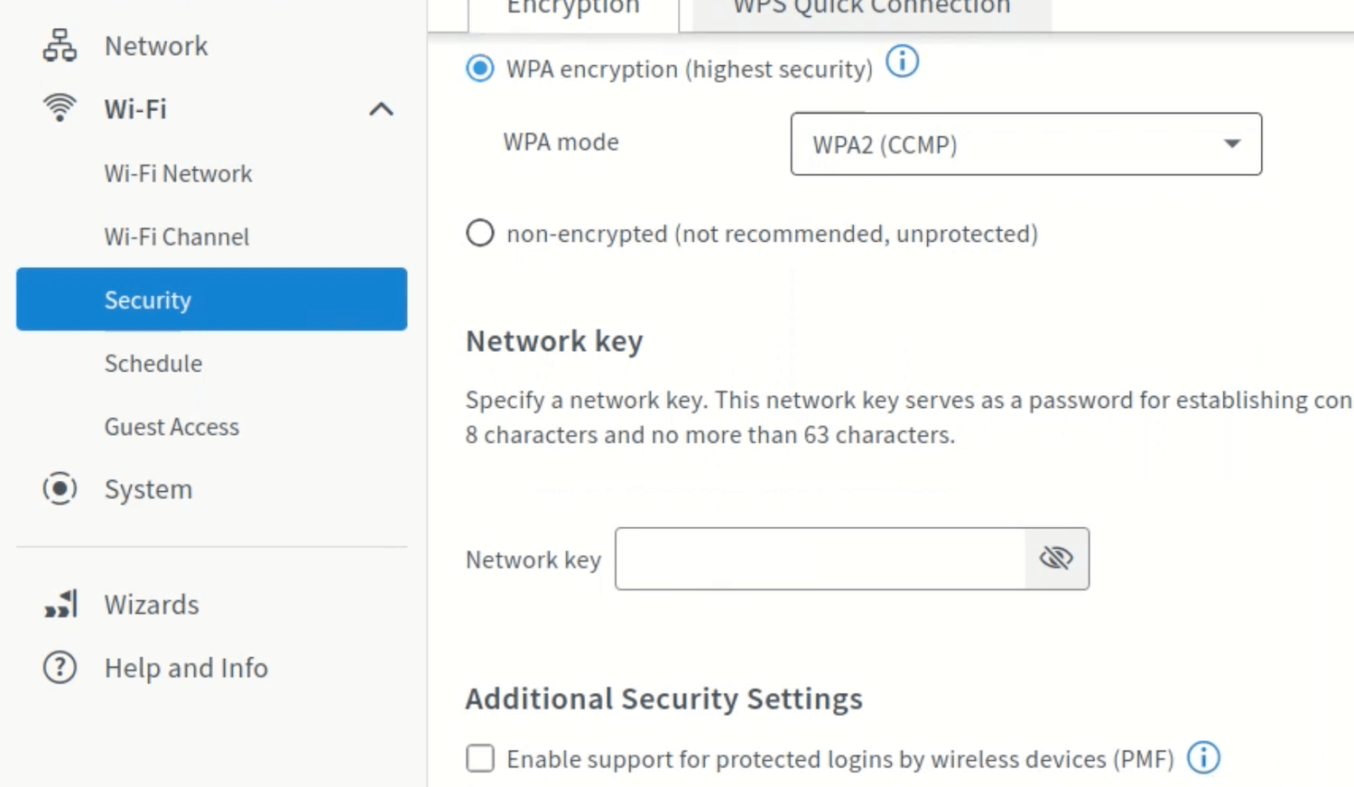Click the Wizards icon
This screenshot has height=787, width=1354.
(x=60, y=604)
